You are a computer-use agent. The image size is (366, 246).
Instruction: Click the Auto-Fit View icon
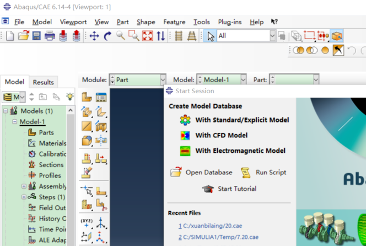coord(147,36)
